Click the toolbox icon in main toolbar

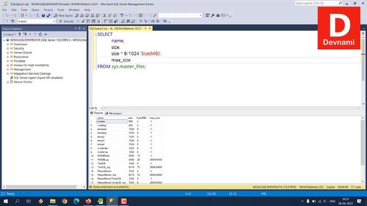218,15
